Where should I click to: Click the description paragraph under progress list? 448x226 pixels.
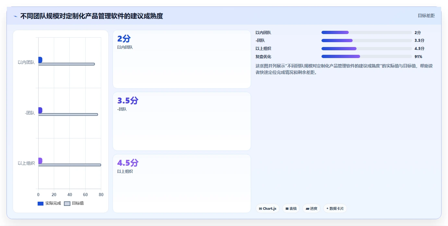[344, 69]
